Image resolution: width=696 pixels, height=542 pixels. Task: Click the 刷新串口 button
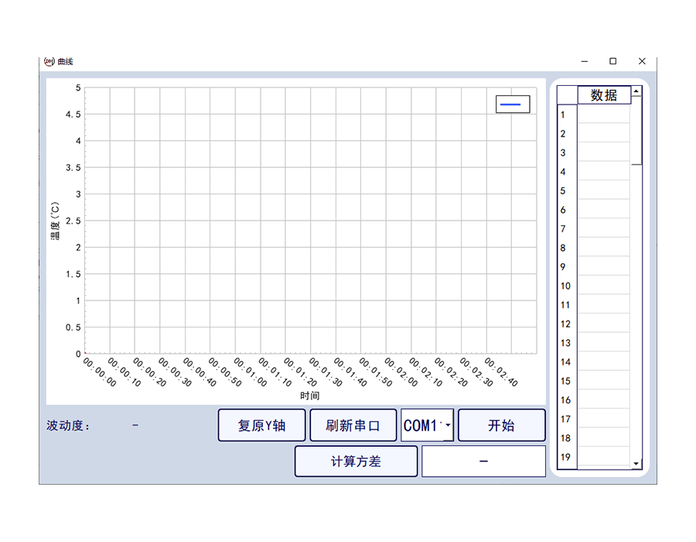(353, 424)
